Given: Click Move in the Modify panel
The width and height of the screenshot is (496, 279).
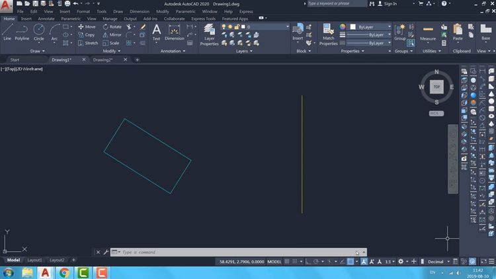Looking at the screenshot, I should coord(86,27).
